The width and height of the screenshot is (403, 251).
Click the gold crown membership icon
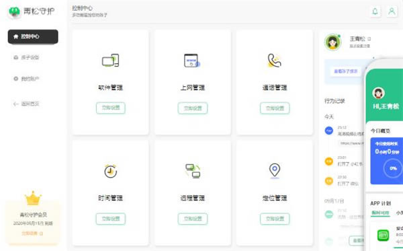[x=33, y=199]
